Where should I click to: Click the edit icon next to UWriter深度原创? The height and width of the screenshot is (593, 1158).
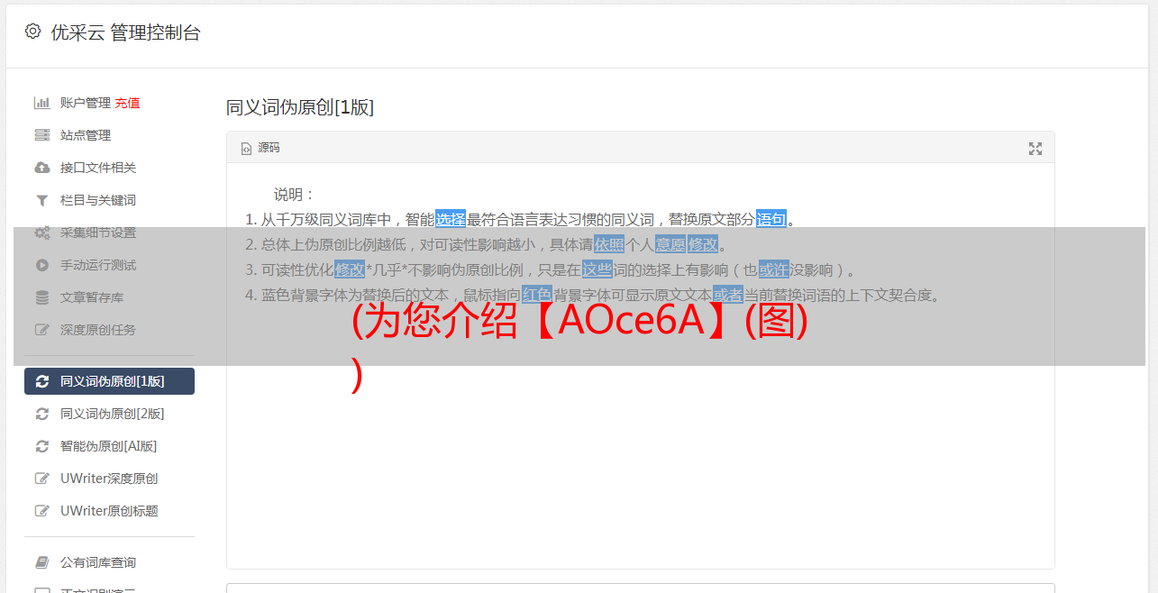click(x=41, y=479)
